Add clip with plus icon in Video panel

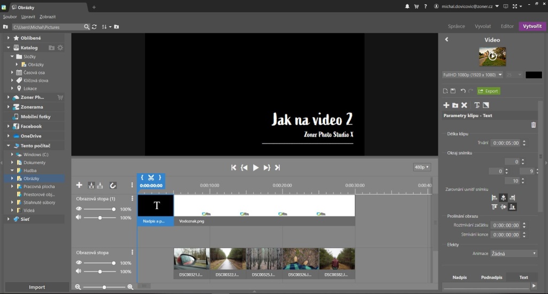(x=446, y=105)
